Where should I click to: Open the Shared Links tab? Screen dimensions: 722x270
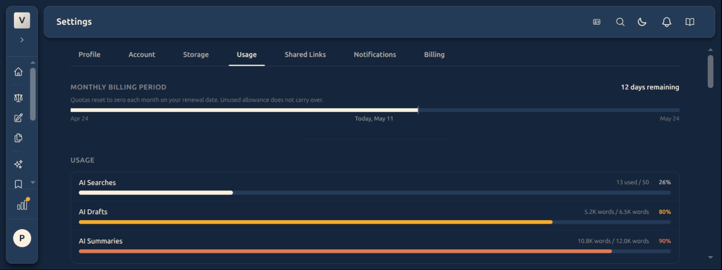coord(305,54)
